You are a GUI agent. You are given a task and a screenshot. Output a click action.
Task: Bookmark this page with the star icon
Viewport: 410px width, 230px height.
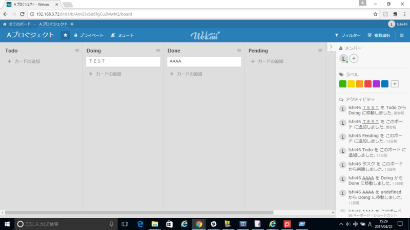[376, 14]
